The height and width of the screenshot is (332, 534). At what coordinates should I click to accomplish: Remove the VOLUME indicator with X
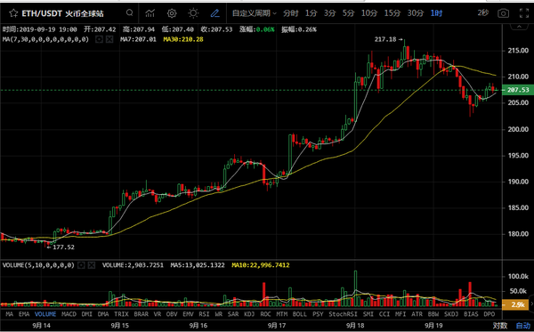coord(92,265)
